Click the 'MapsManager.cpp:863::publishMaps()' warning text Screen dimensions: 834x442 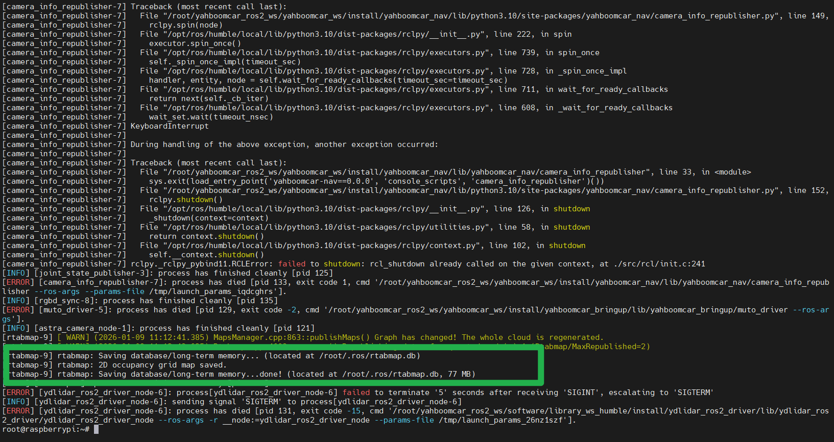[x=291, y=337]
